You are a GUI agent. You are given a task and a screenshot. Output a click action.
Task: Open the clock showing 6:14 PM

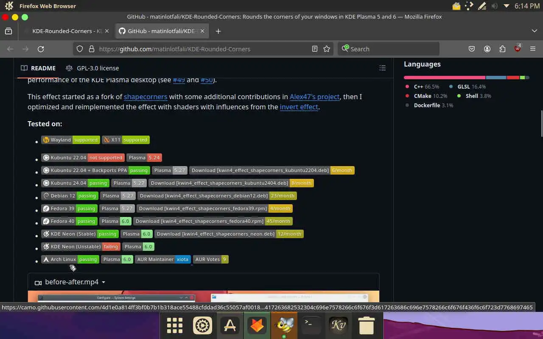pos(527,6)
